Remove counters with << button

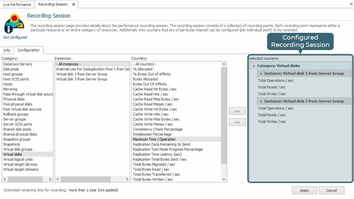[x=237, y=122]
